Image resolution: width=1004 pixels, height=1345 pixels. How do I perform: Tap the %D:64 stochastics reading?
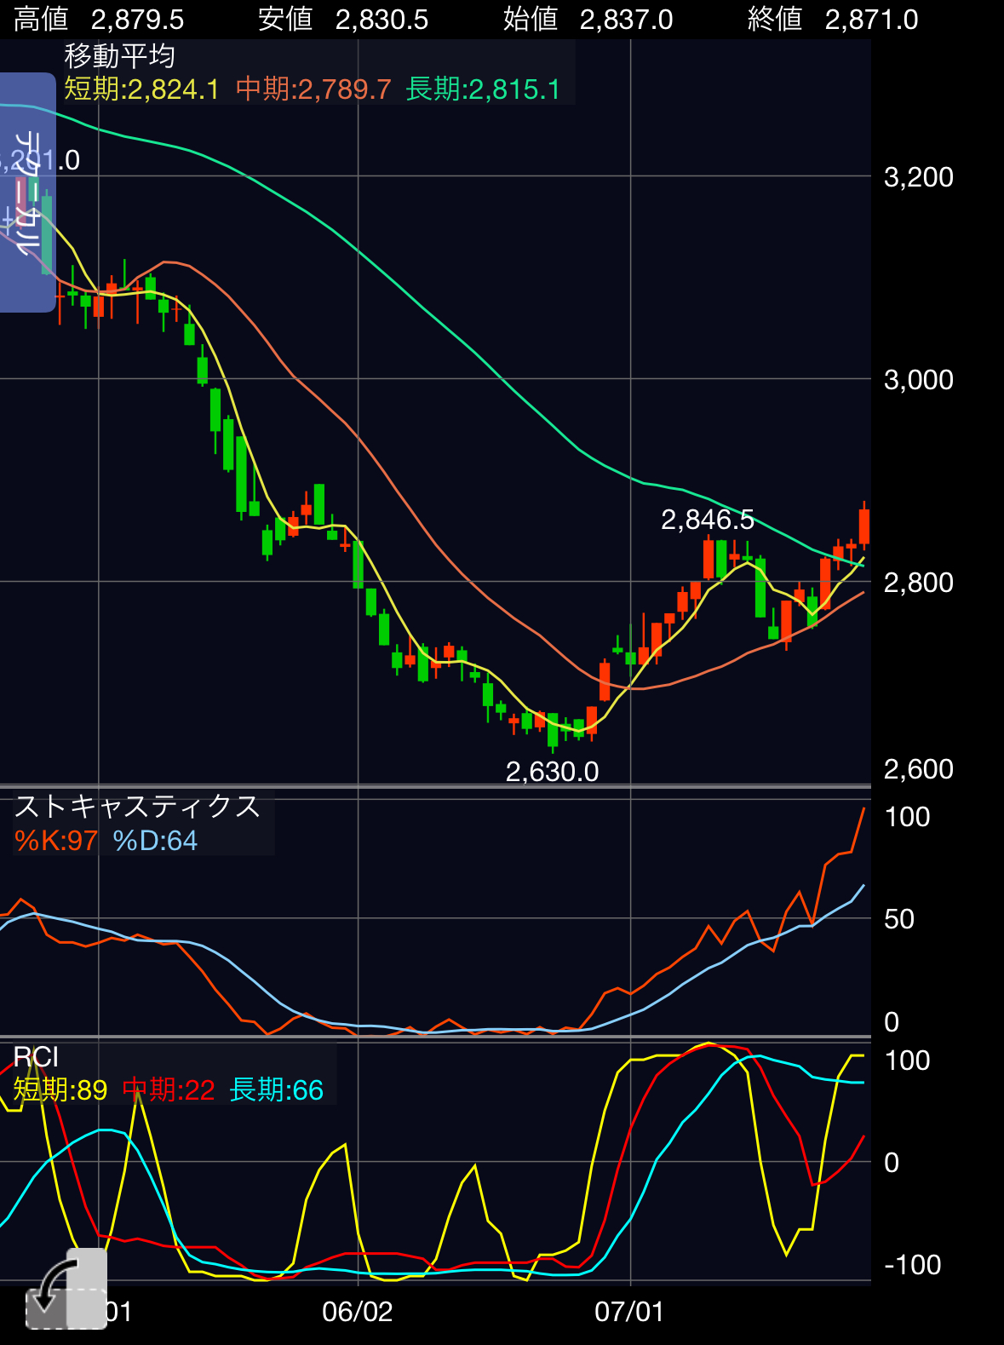point(155,841)
